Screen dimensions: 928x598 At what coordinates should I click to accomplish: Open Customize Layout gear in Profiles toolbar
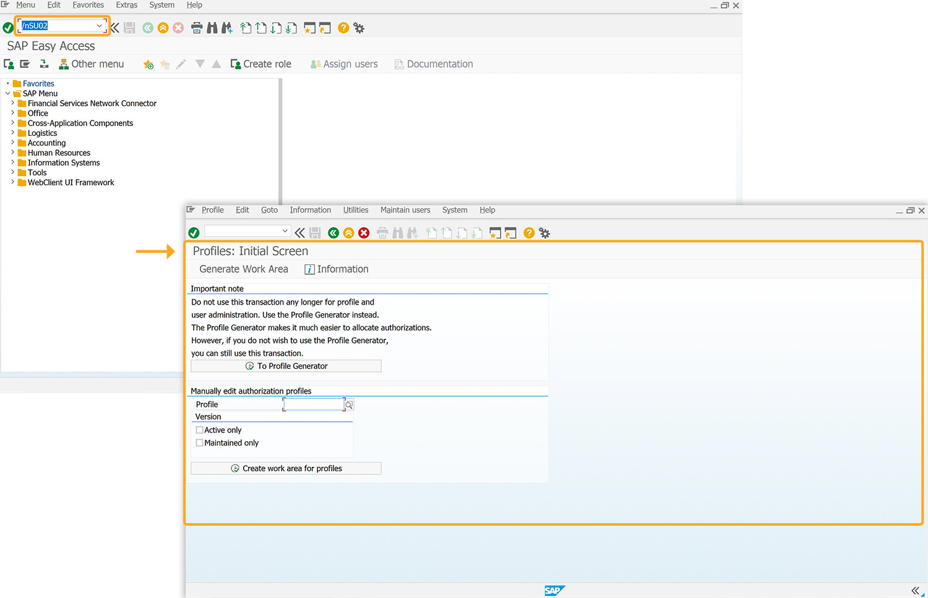pyautogui.click(x=544, y=233)
